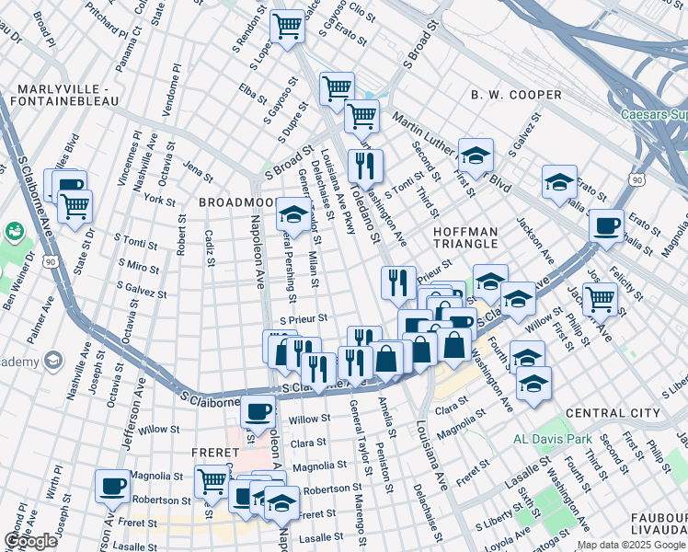The width and height of the screenshot is (688, 552).
Task: Click the rightmost shopping bag marker on S Claiborne
Action: click(x=453, y=345)
